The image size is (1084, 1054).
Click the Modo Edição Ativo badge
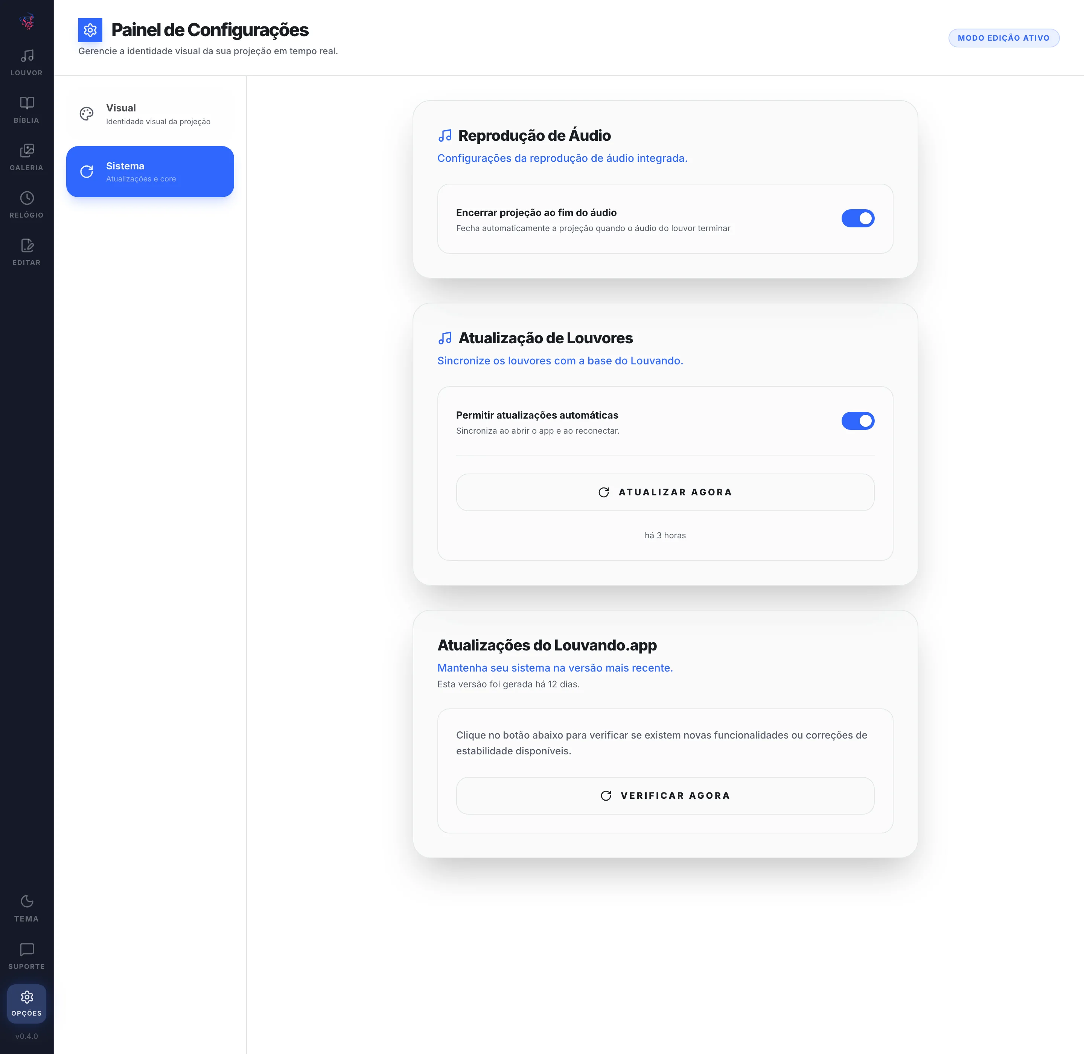pyautogui.click(x=1003, y=38)
